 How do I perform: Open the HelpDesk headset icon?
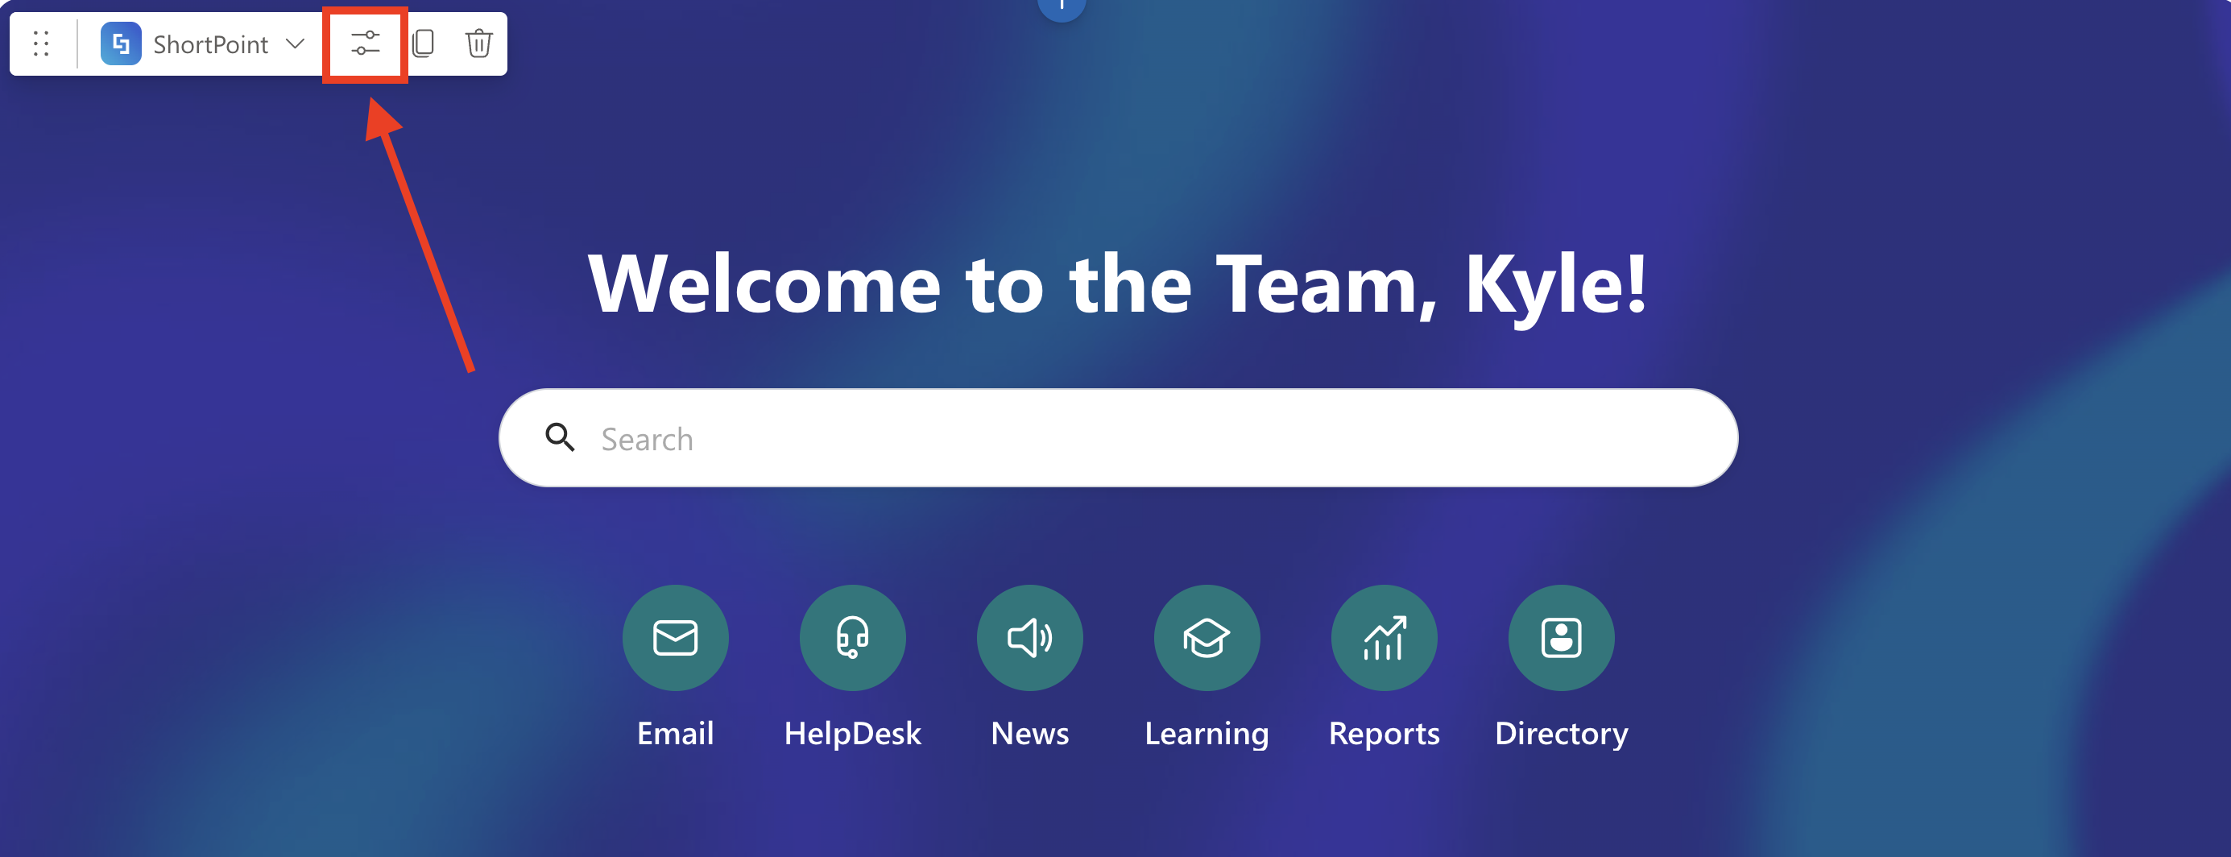852,638
